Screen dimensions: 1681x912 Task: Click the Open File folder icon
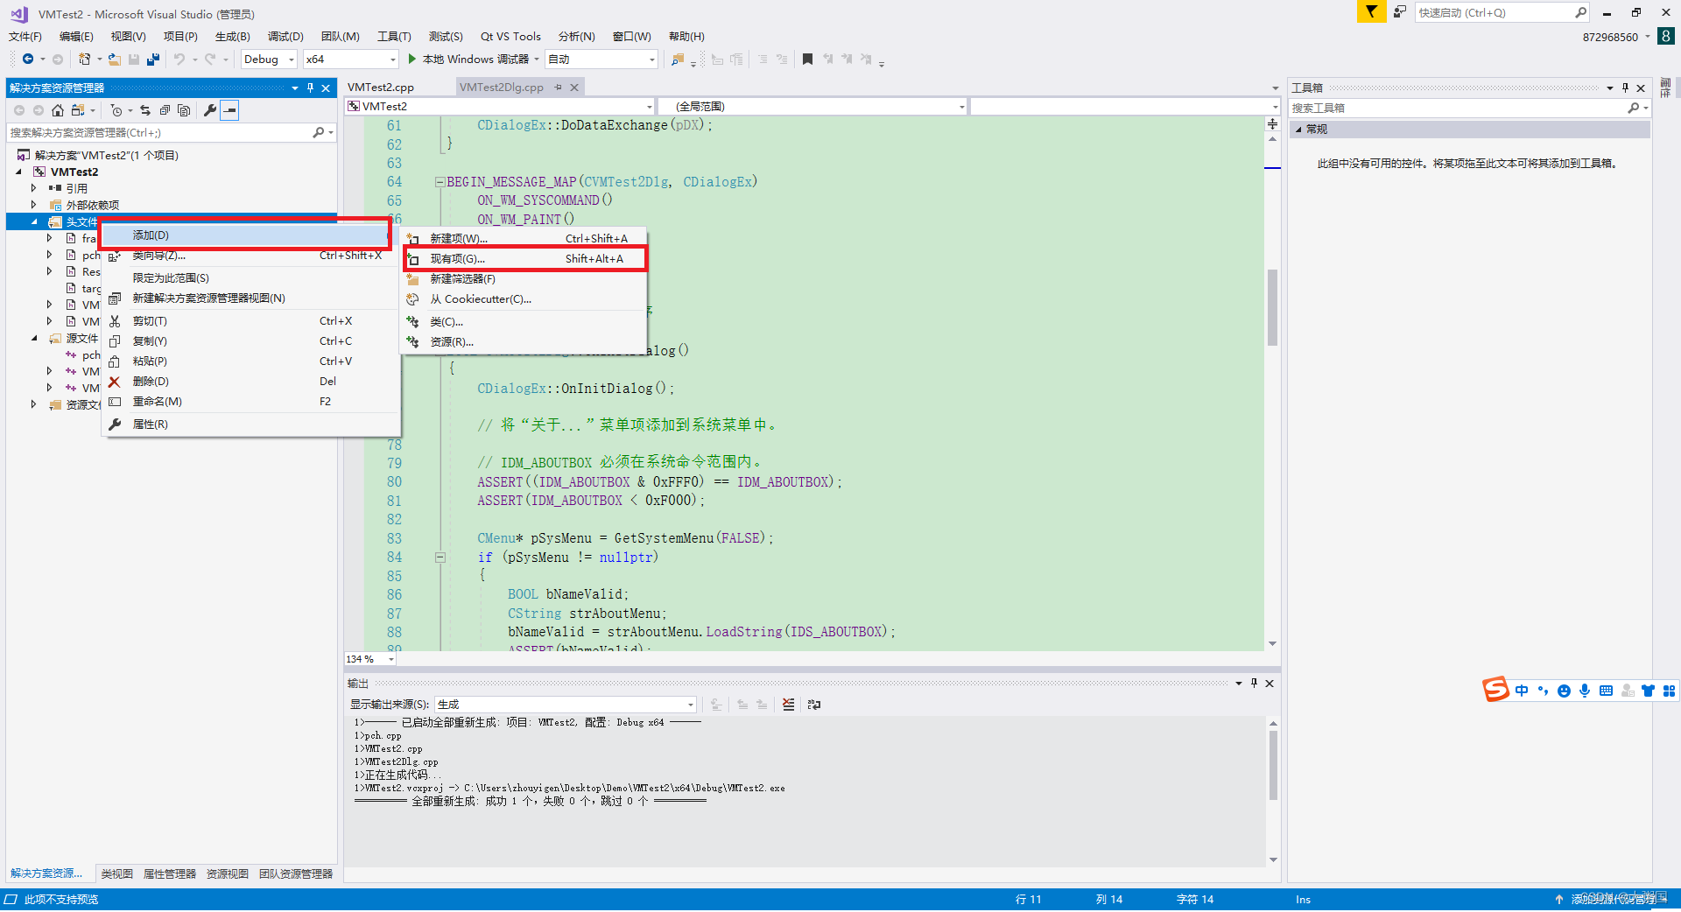(114, 60)
